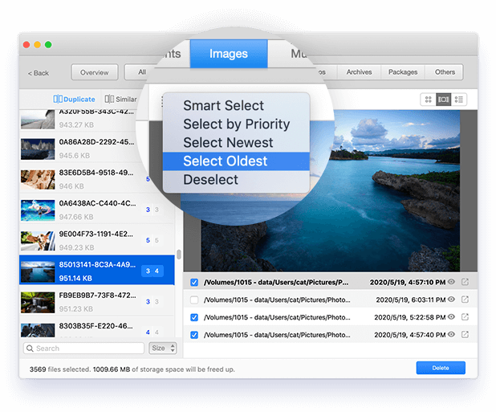Reveal the 6:03:11 PM file in Finder
The image size is (496, 412).
tap(465, 300)
